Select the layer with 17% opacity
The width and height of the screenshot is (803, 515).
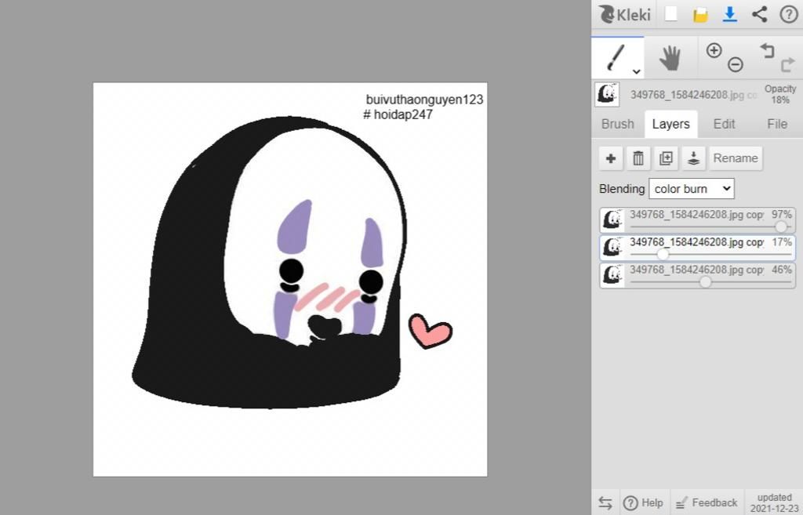click(697, 247)
